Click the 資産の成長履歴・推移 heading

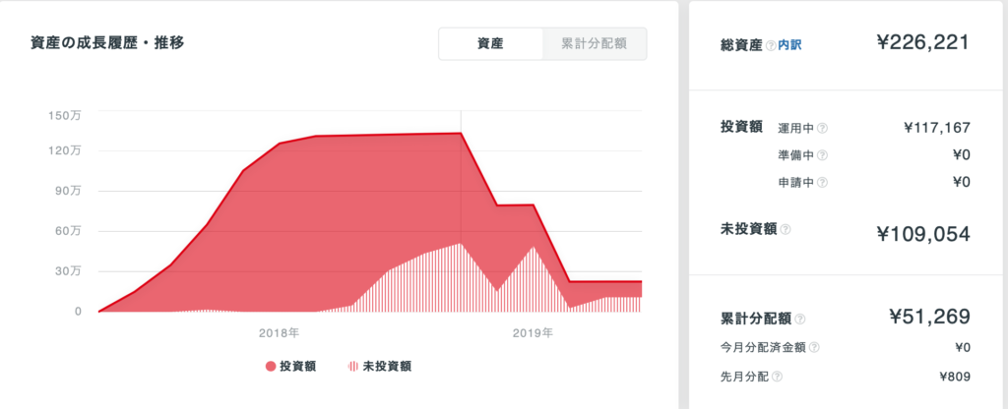click(108, 43)
